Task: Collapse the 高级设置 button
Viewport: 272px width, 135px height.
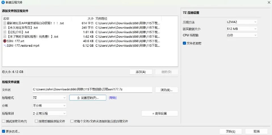Action: point(160,113)
